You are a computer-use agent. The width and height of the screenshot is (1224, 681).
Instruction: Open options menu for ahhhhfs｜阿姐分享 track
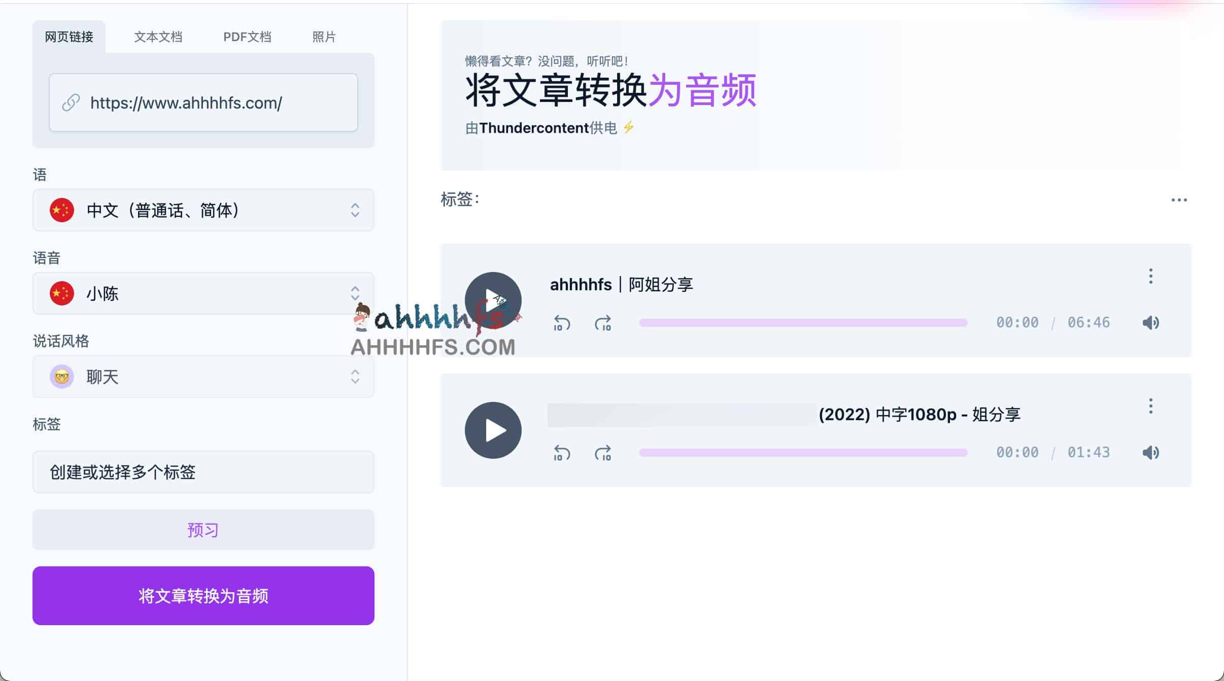coord(1150,276)
